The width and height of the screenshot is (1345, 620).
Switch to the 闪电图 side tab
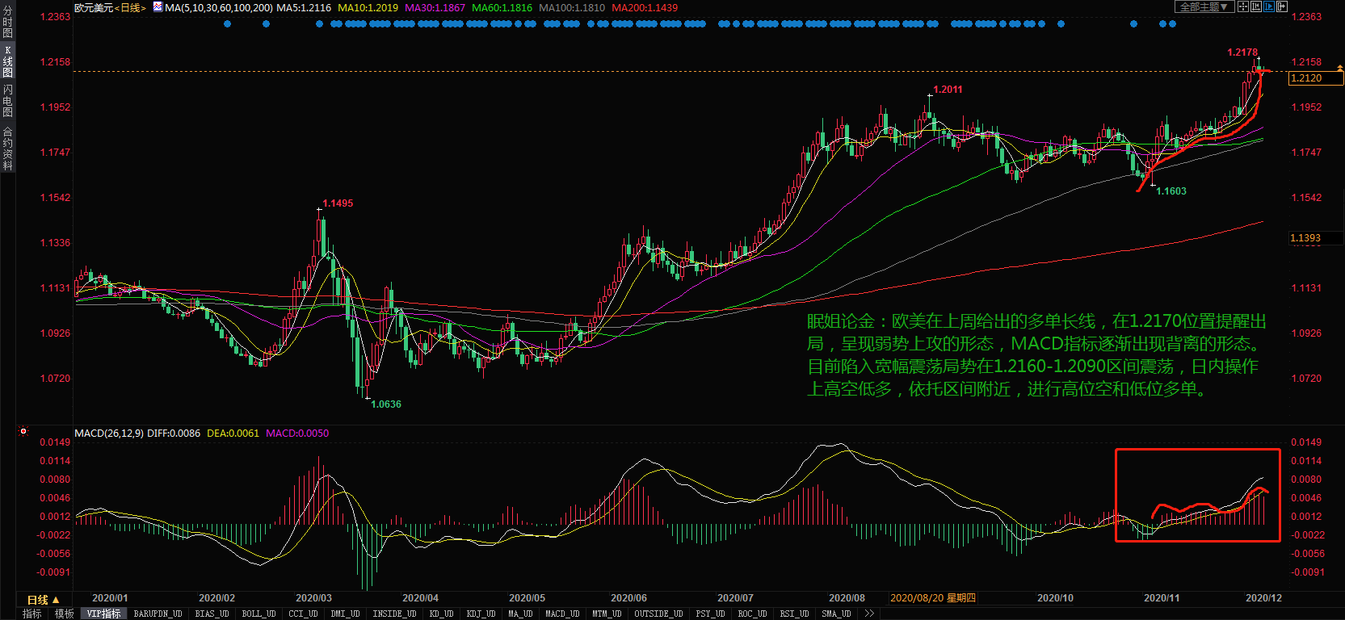click(x=7, y=101)
